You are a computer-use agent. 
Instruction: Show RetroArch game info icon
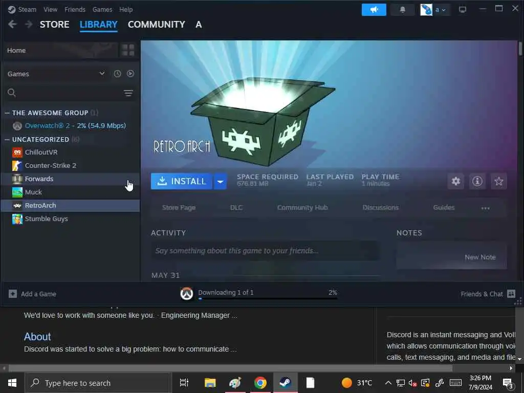477,181
